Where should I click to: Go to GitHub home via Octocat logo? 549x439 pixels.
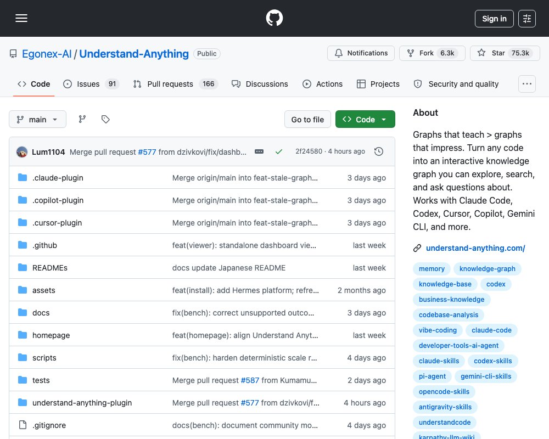point(274,18)
